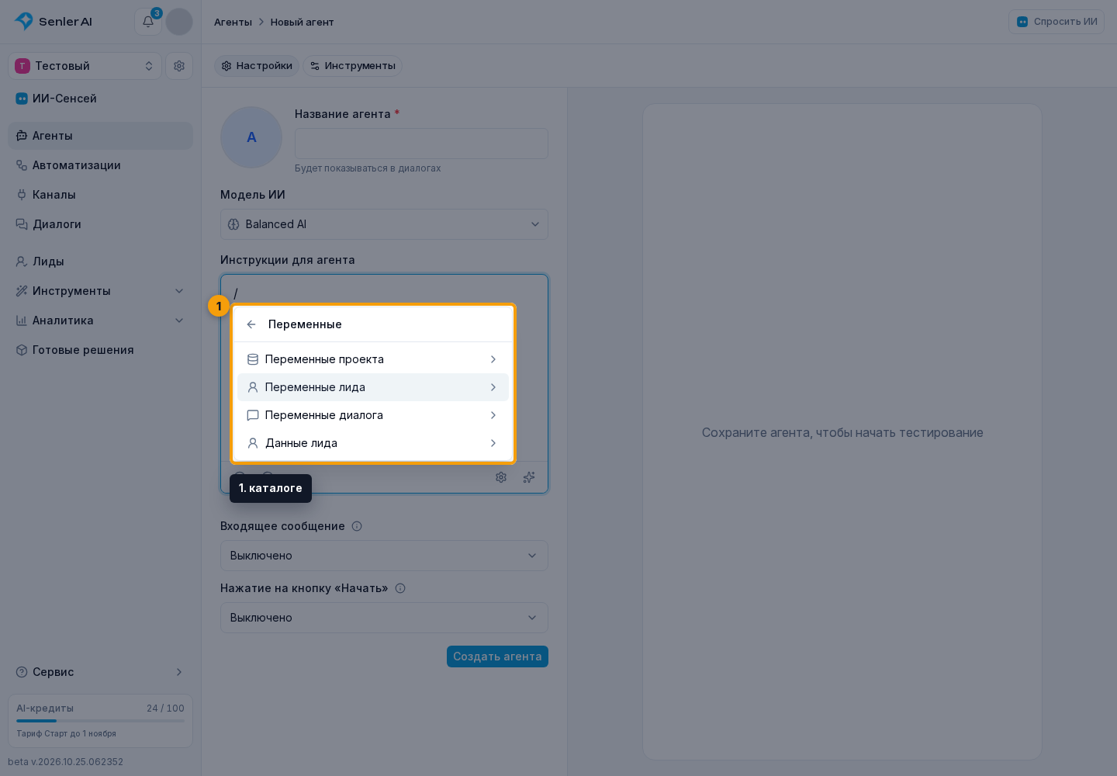This screenshot has width=1117, height=776.
Task: Go to Автоматизации section
Action: pos(100,165)
